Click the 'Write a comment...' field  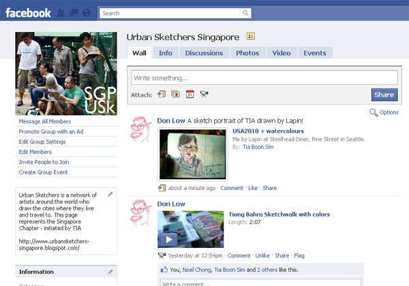[261, 283]
